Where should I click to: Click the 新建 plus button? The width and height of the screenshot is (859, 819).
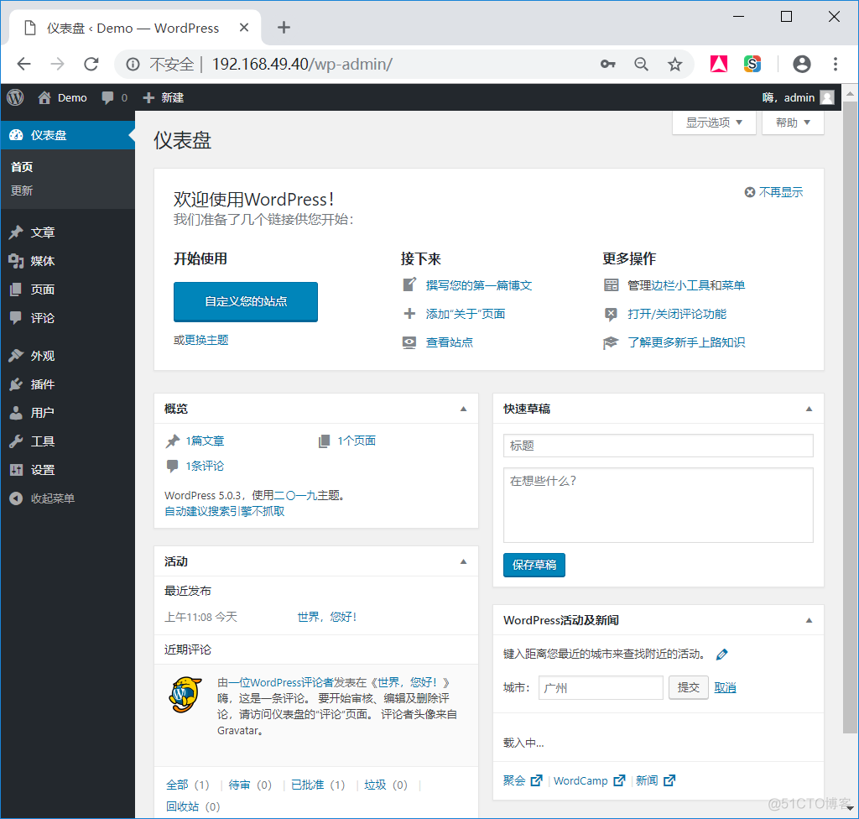pos(164,97)
